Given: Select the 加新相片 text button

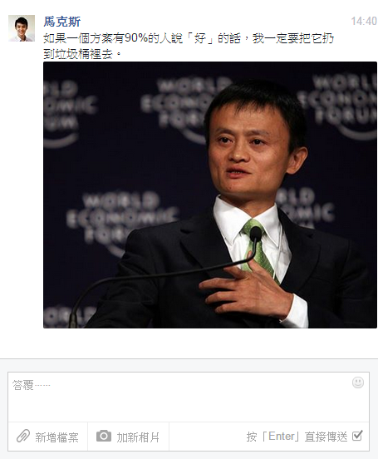Looking at the screenshot, I should tap(138, 437).
